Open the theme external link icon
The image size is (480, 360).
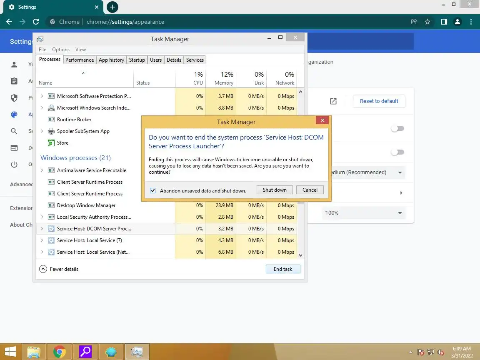[333, 101]
